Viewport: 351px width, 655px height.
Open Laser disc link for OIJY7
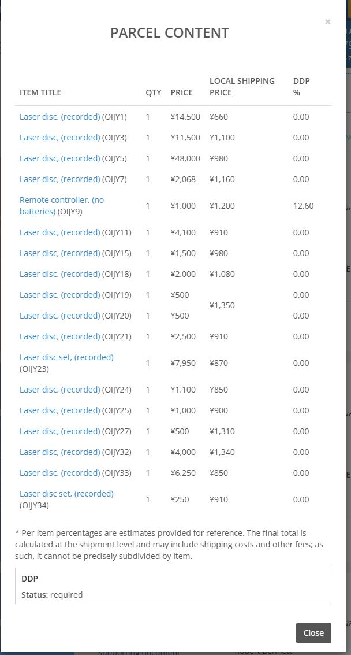pos(59,180)
